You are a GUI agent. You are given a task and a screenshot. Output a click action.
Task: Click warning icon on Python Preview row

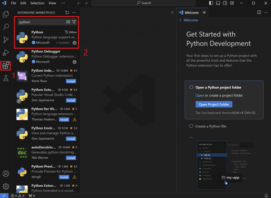pos(74,177)
